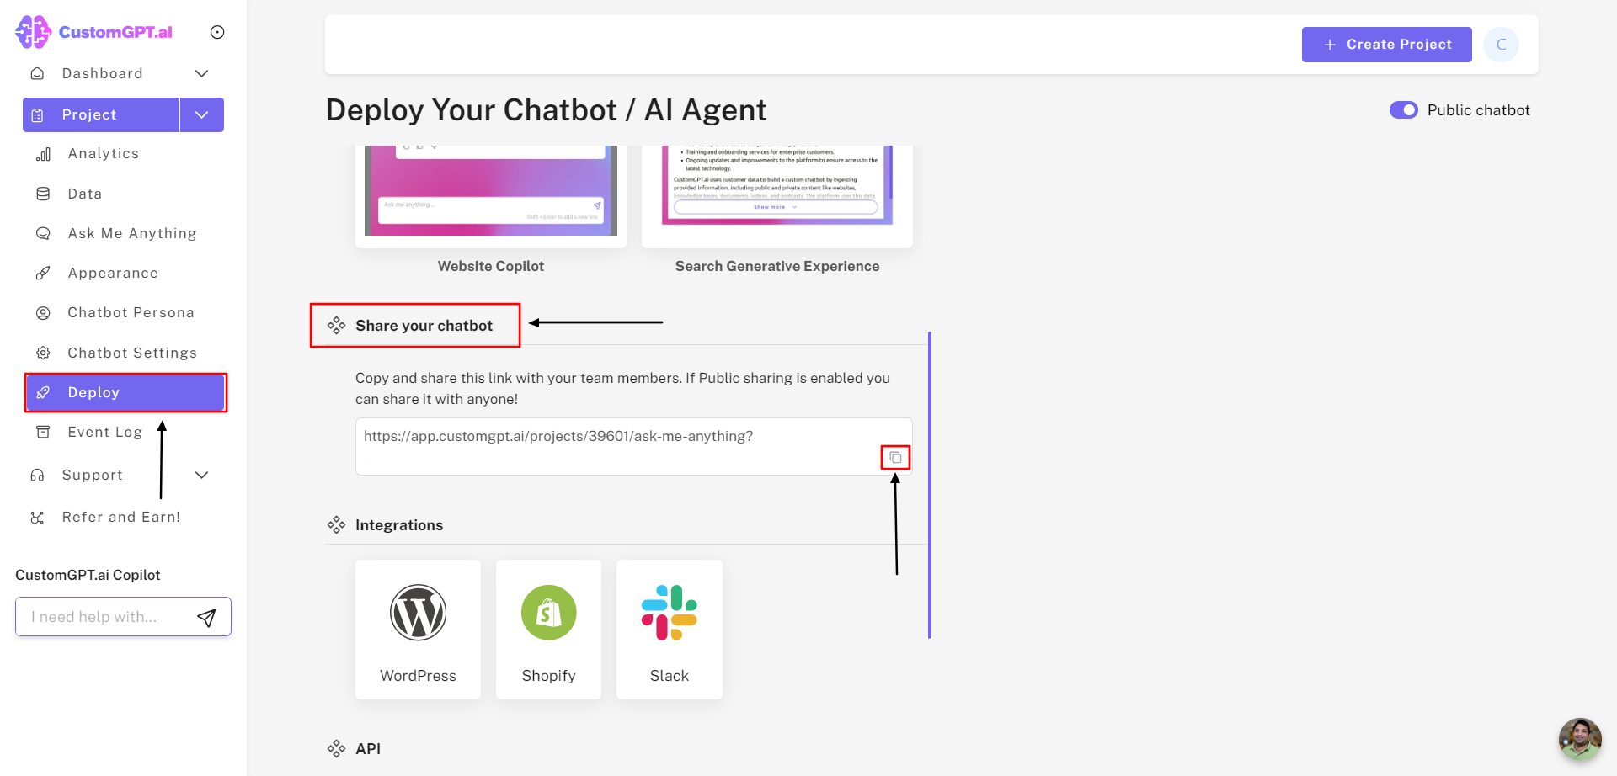Click the Search Generative Experience label
The image size is (1617, 776).
pos(777,266)
